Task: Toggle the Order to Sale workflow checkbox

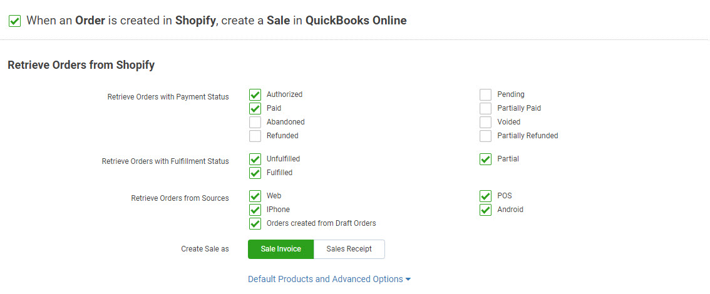Action: (15, 21)
